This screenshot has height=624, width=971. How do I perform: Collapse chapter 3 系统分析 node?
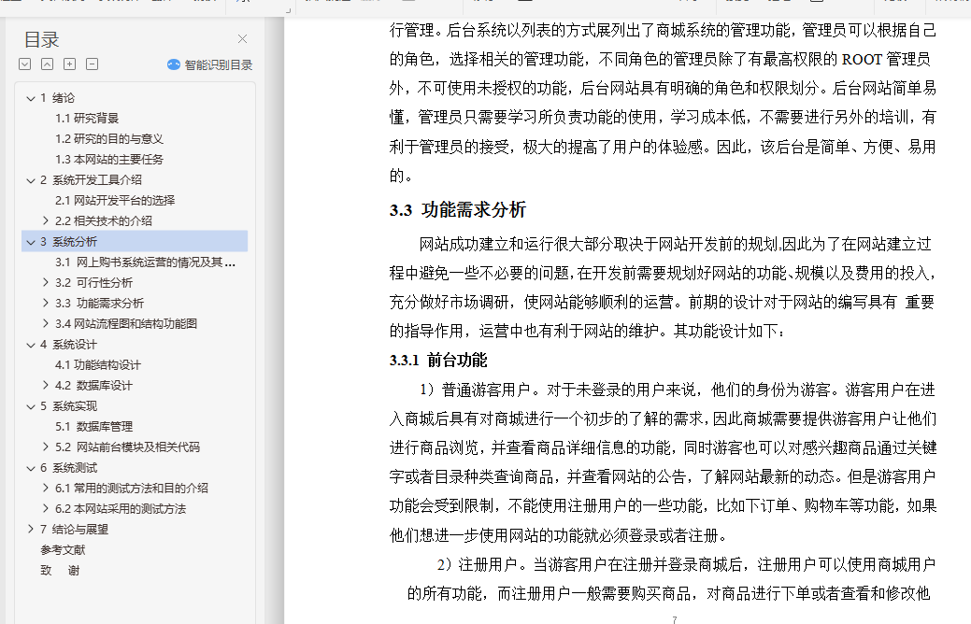[30, 241]
